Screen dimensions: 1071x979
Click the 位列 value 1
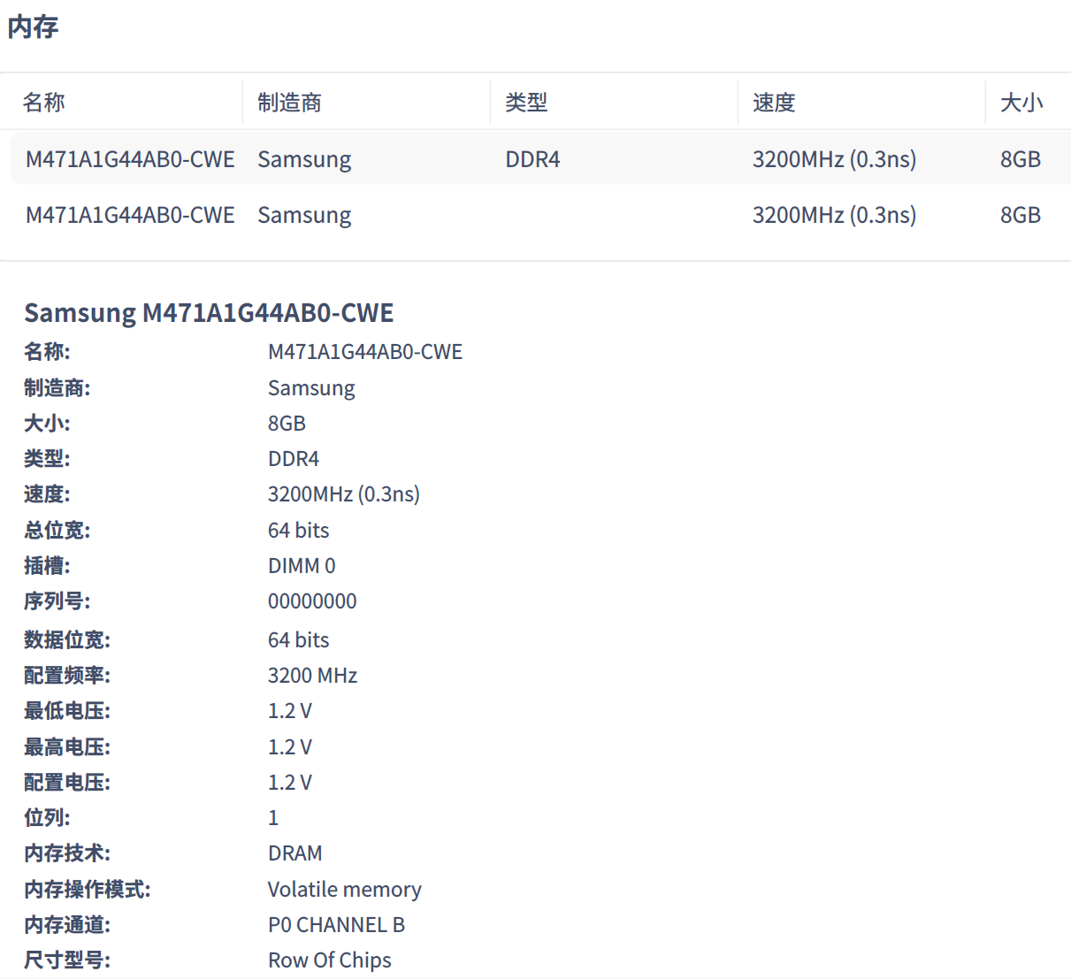(x=273, y=818)
